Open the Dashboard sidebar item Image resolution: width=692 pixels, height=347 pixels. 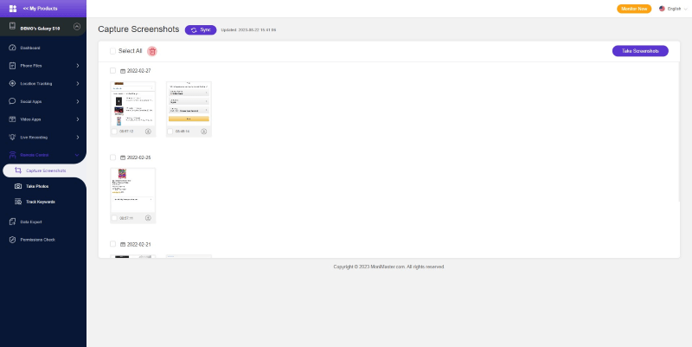point(43,48)
